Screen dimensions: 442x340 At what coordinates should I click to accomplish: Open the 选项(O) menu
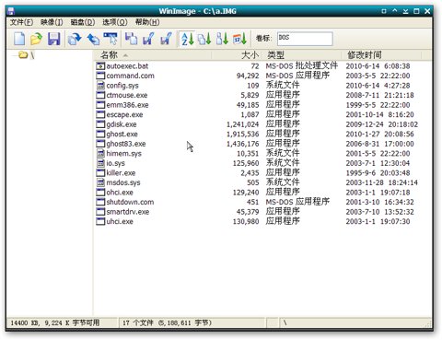click(115, 22)
